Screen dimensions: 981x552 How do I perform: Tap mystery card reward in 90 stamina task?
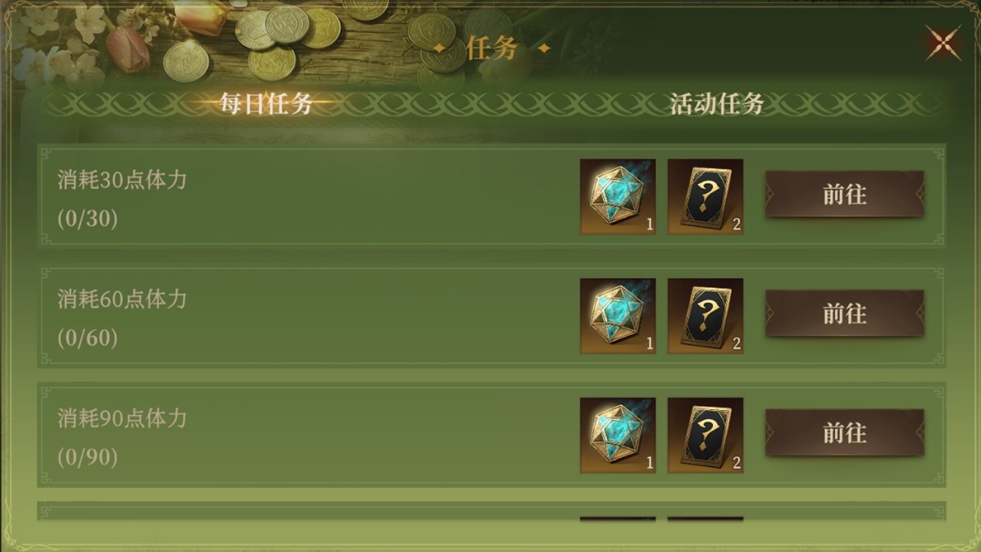pos(705,435)
